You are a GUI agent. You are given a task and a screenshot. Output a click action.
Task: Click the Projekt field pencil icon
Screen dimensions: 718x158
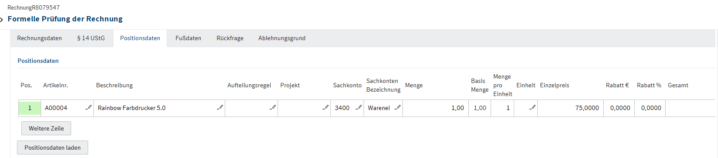pyautogui.click(x=326, y=107)
